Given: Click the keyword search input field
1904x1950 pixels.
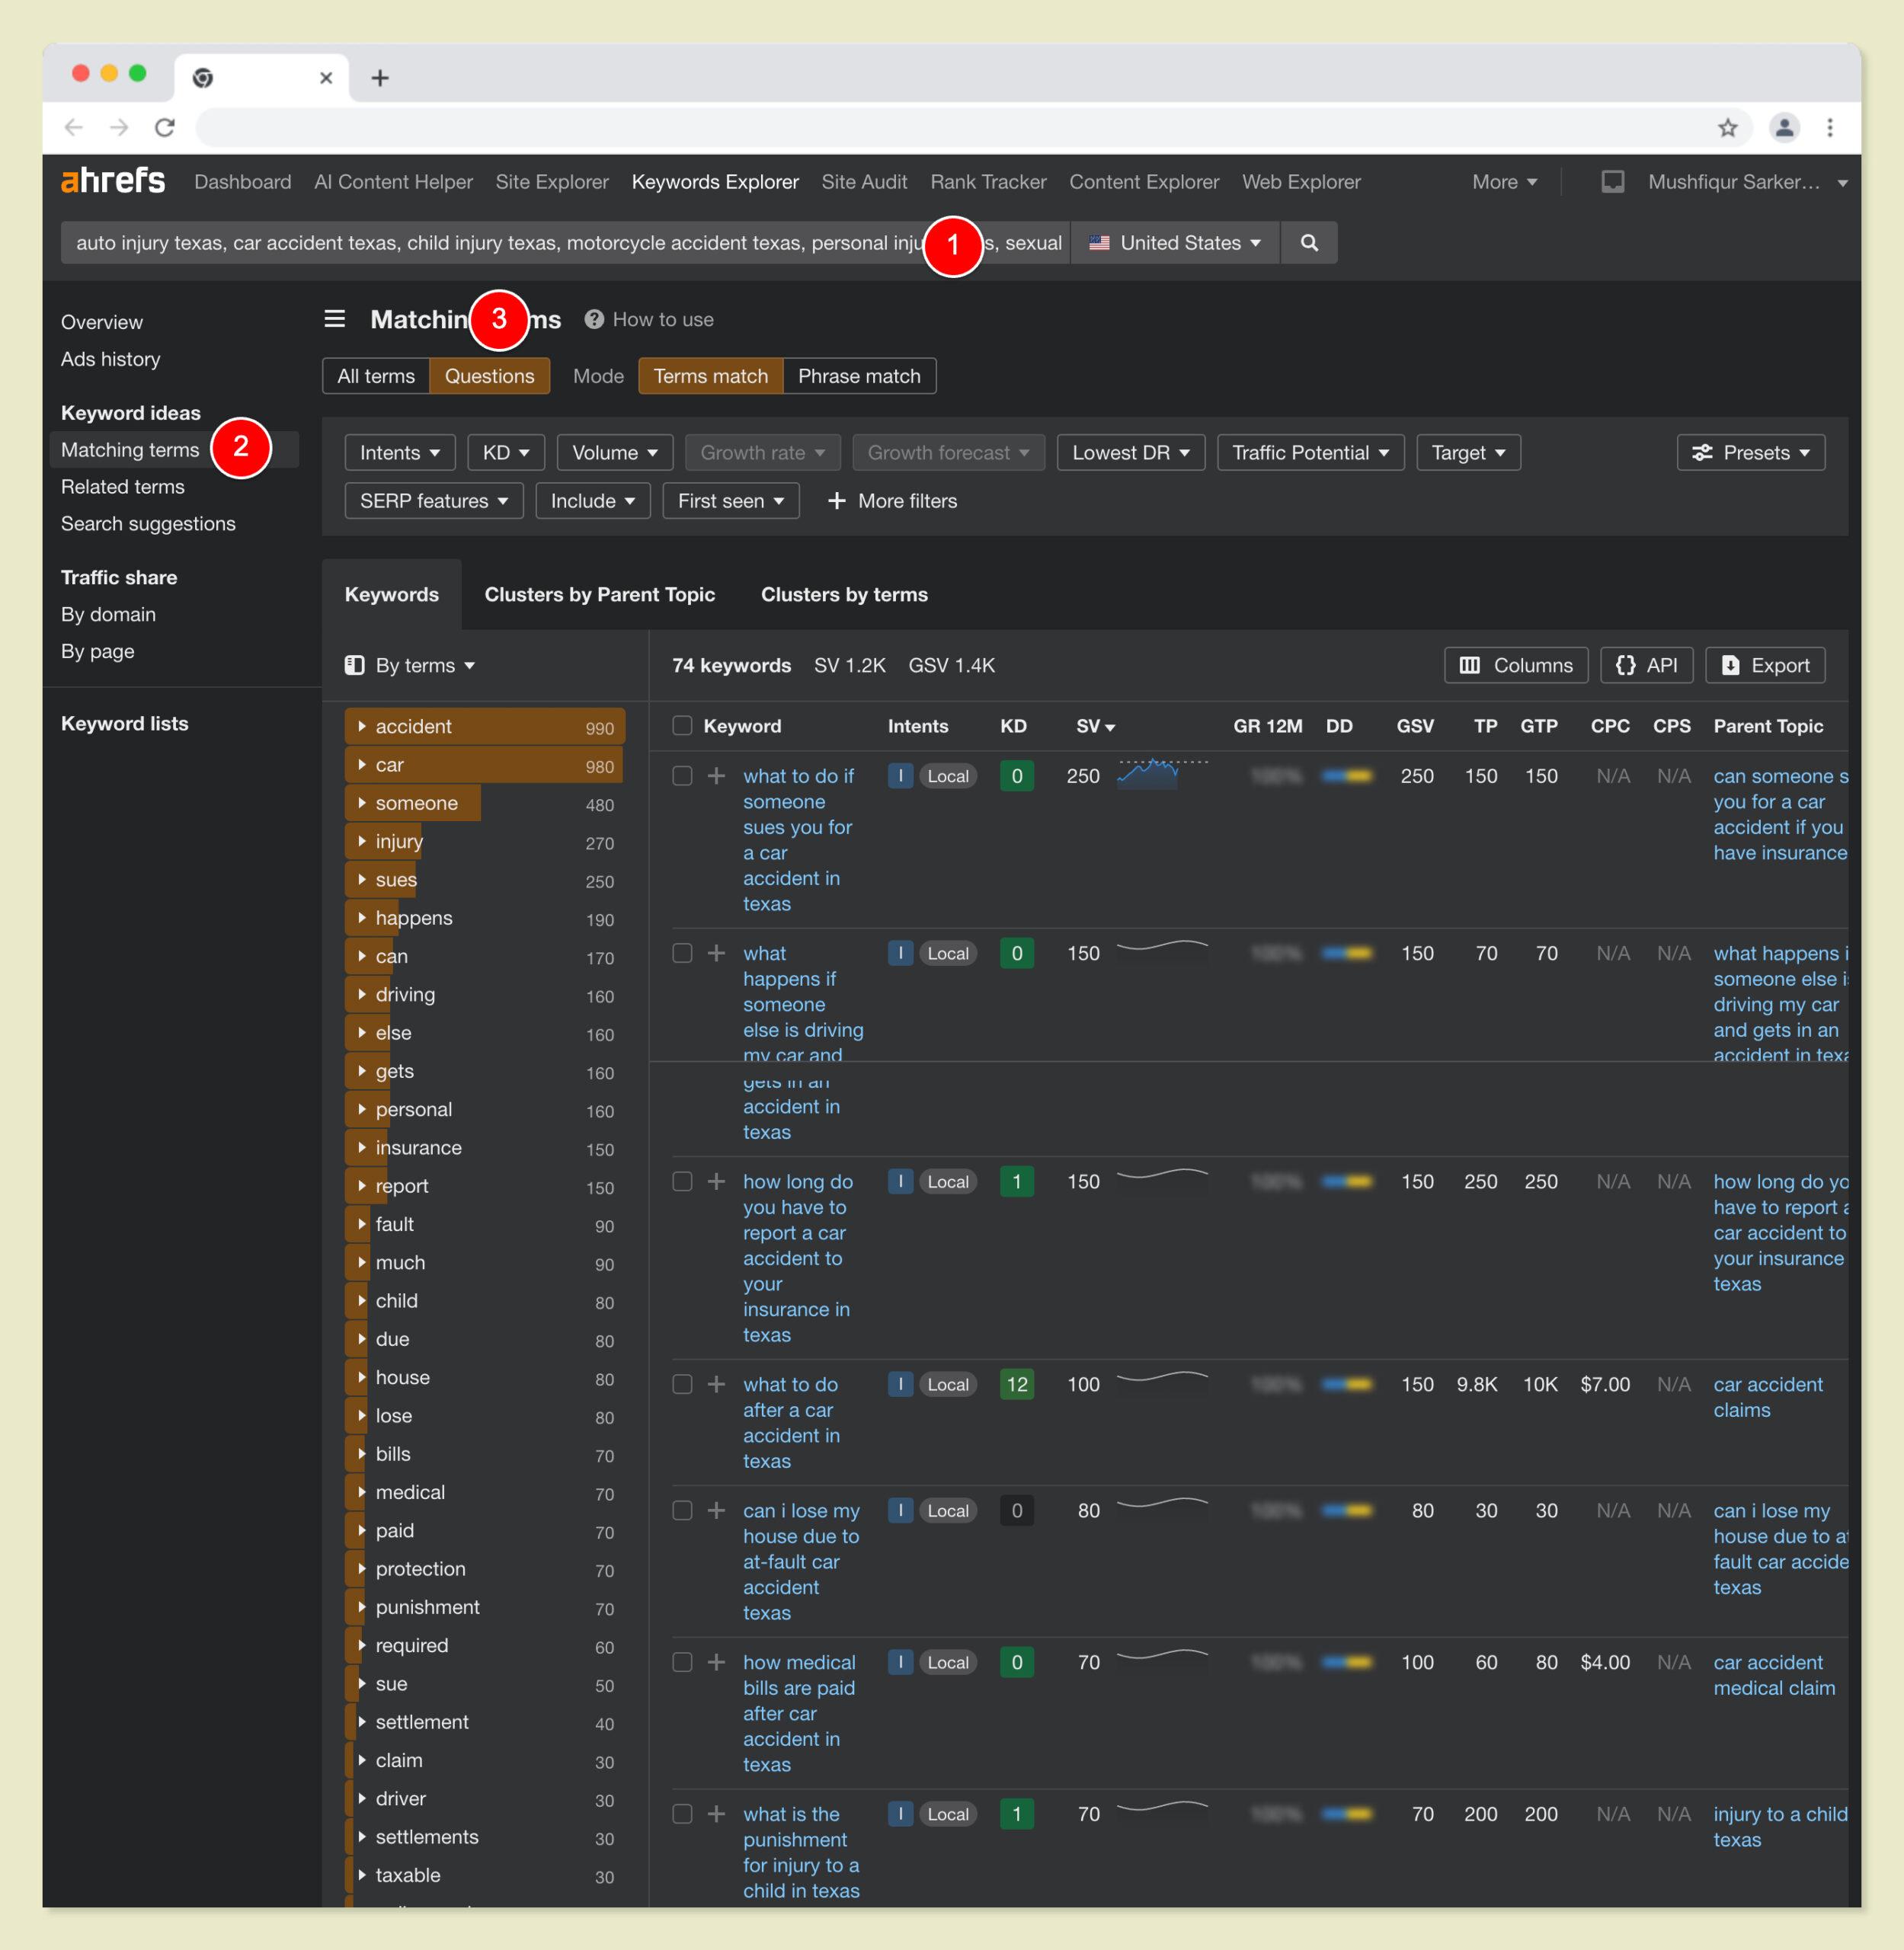Looking at the screenshot, I should (x=500, y=243).
